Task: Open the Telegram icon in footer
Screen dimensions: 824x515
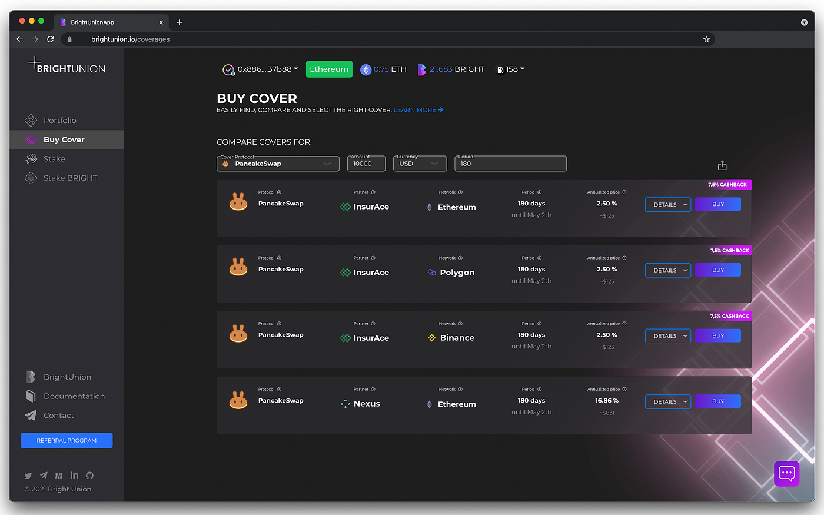Action: click(x=44, y=475)
